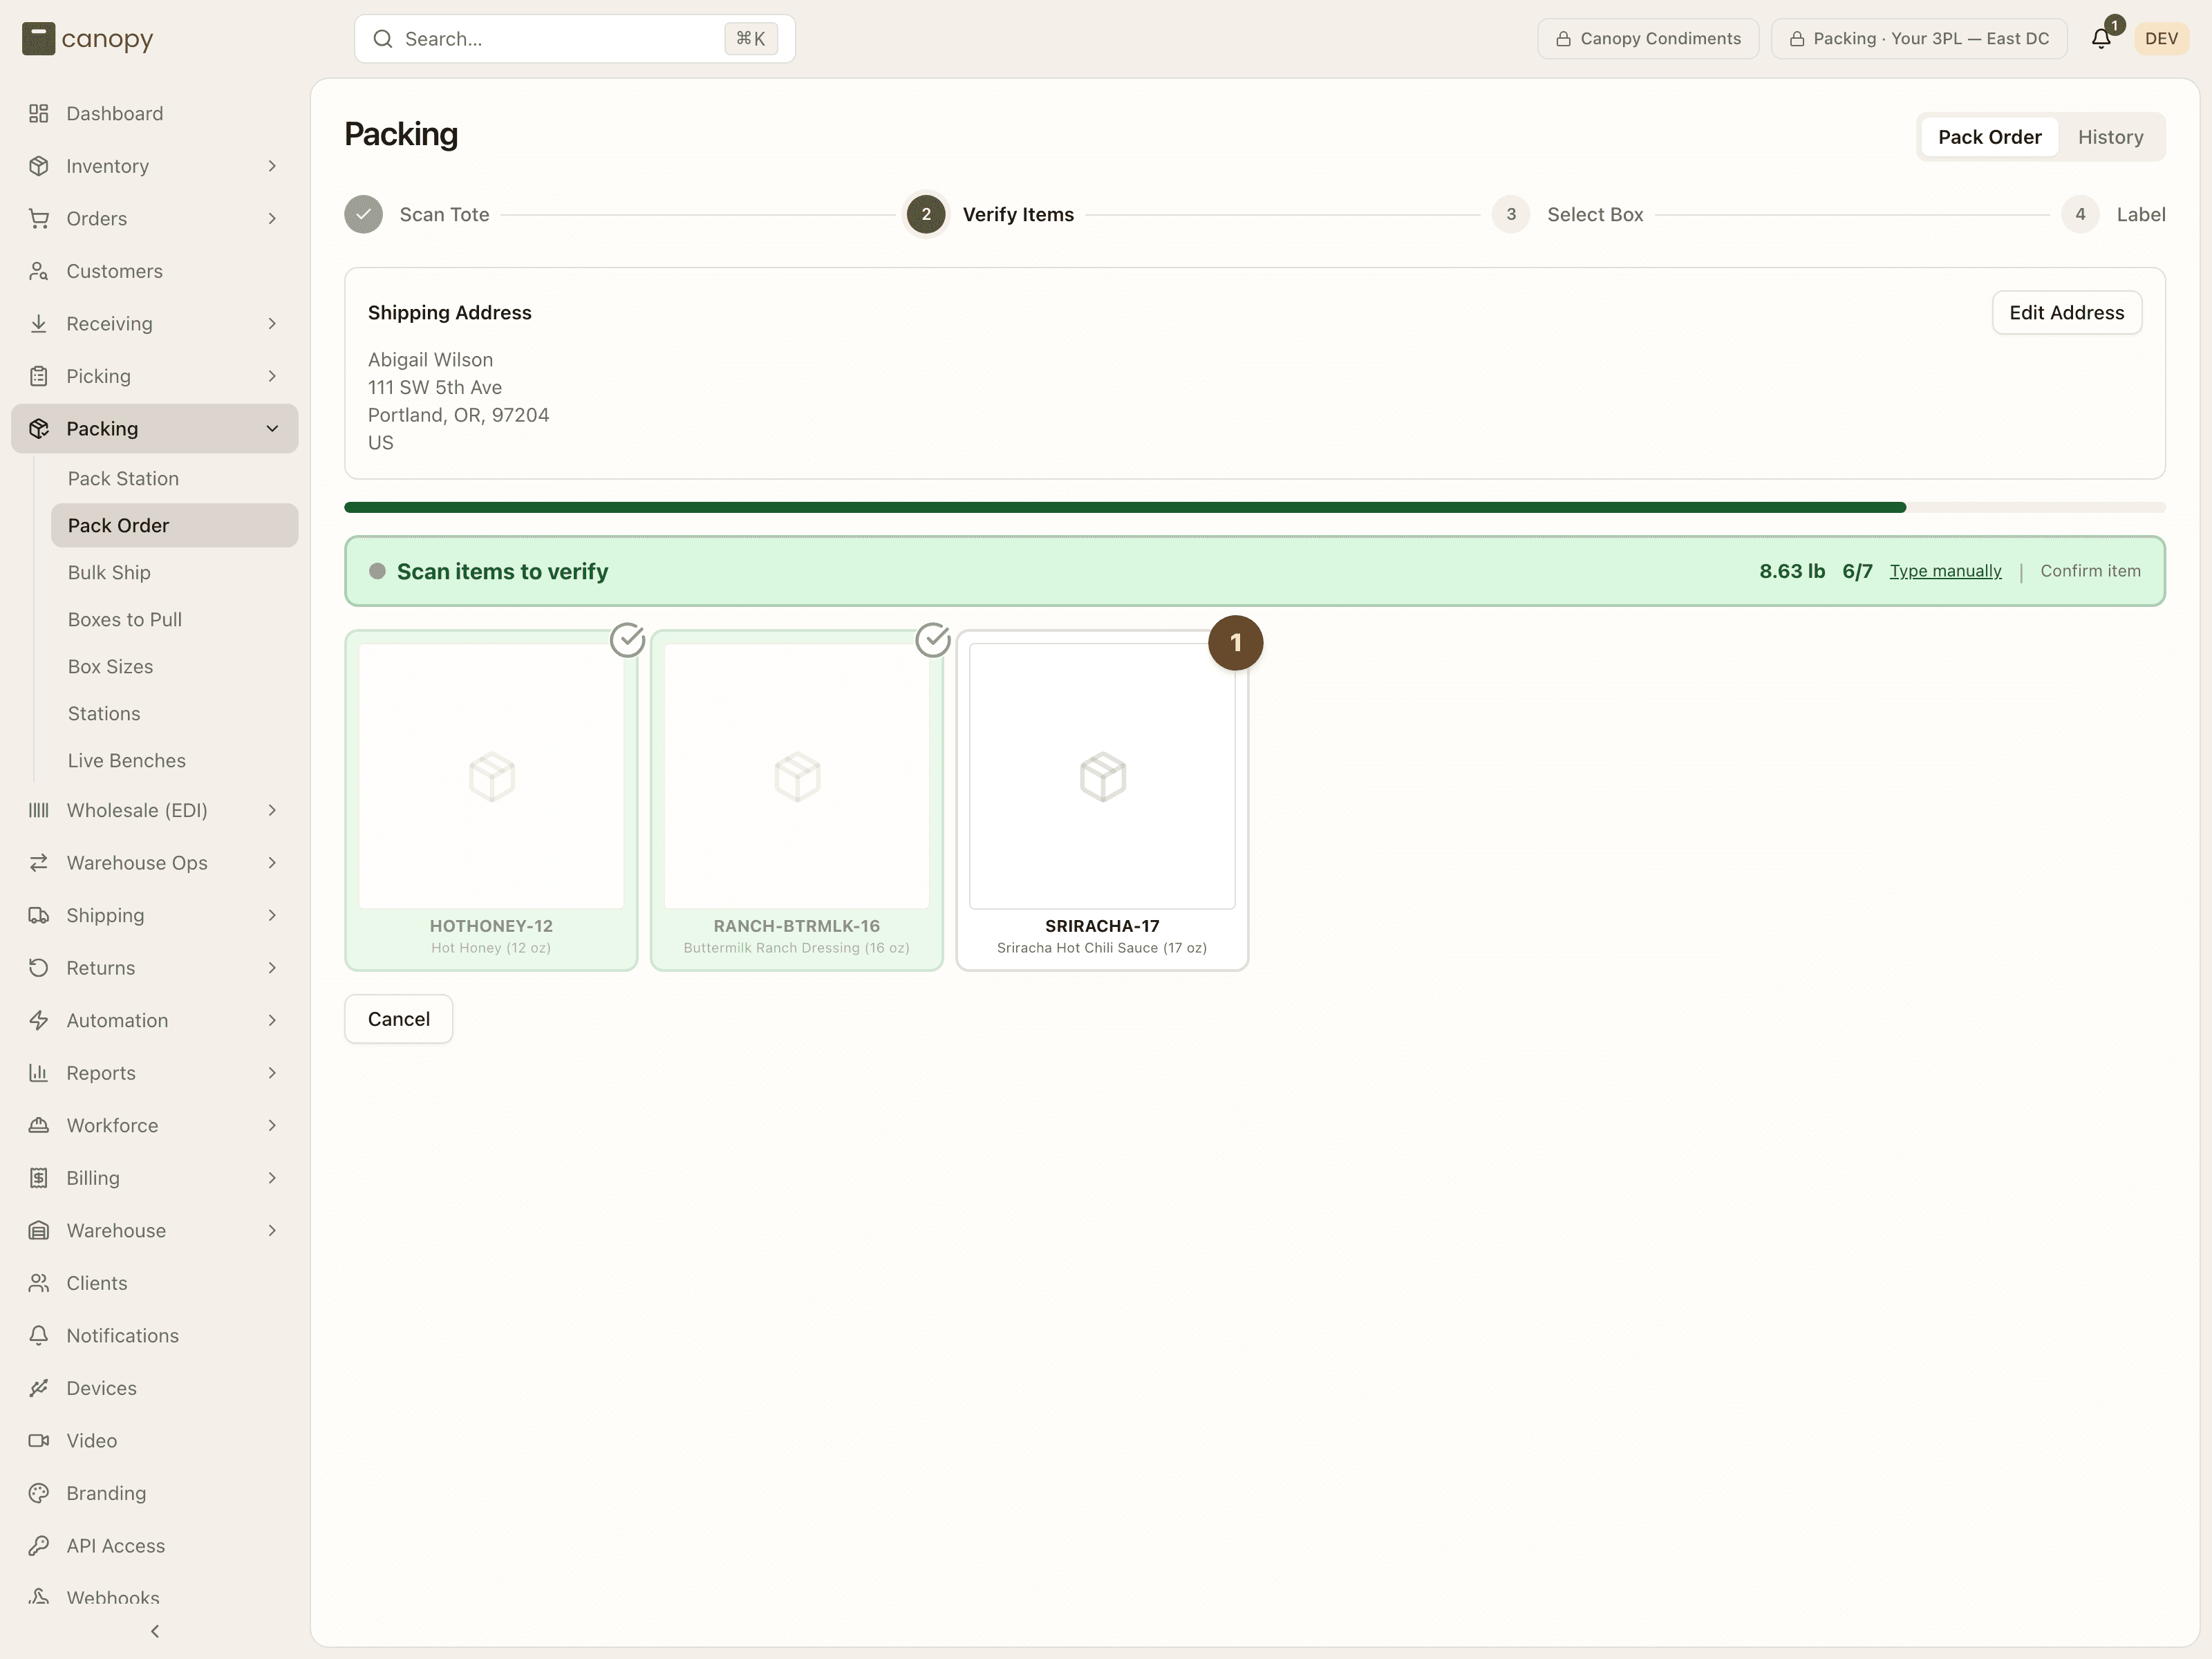Click the Shipping truck icon
This screenshot has height=1659, width=2212.
click(39, 915)
